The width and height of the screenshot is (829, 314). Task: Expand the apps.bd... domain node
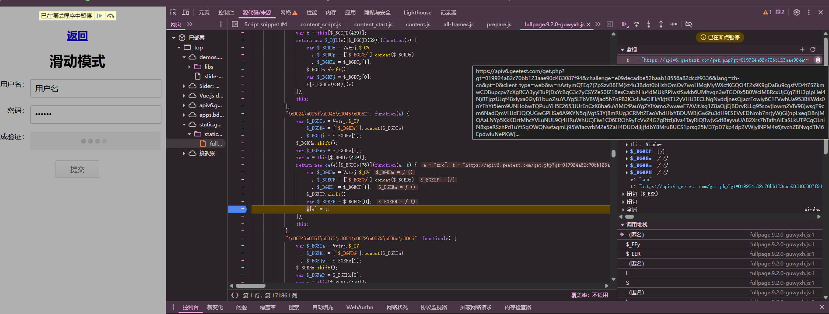coord(184,115)
